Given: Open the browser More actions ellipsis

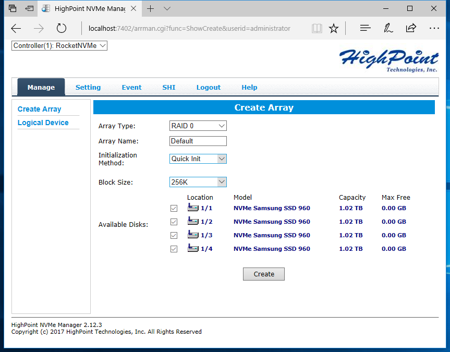Looking at the screenshot, I should pos(434,28).
